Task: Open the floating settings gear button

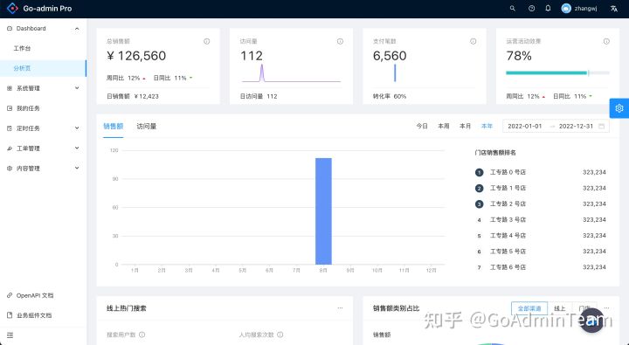Action: [619, 108]
